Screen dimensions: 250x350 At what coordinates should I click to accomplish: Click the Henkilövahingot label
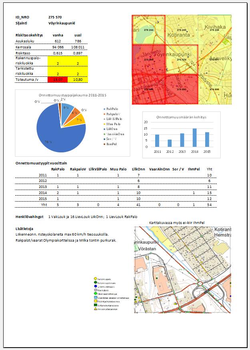[29, 217]
